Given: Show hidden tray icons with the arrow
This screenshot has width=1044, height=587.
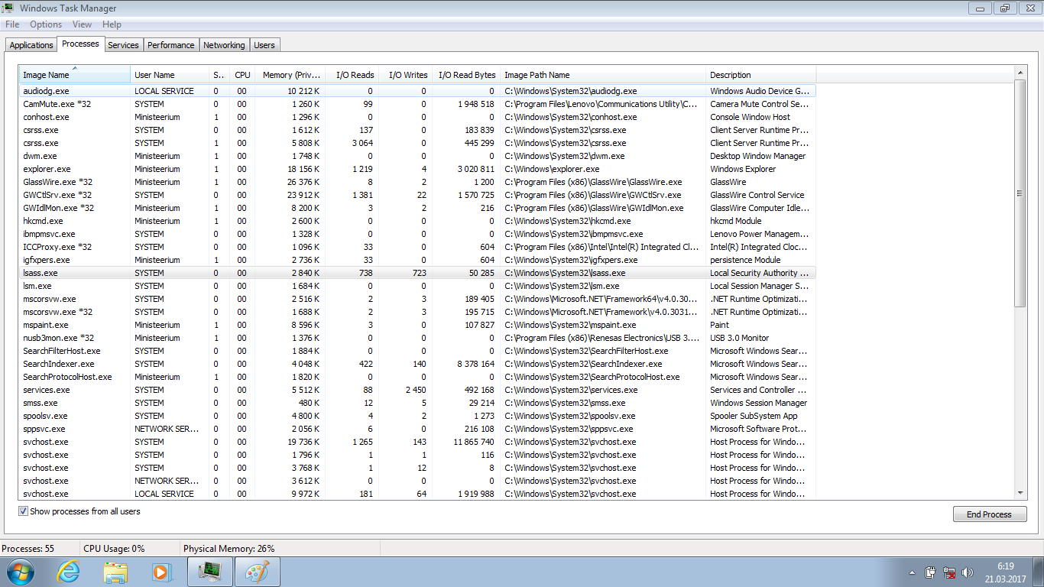Looking at the screenshot, I should click(x=912, y=572).
